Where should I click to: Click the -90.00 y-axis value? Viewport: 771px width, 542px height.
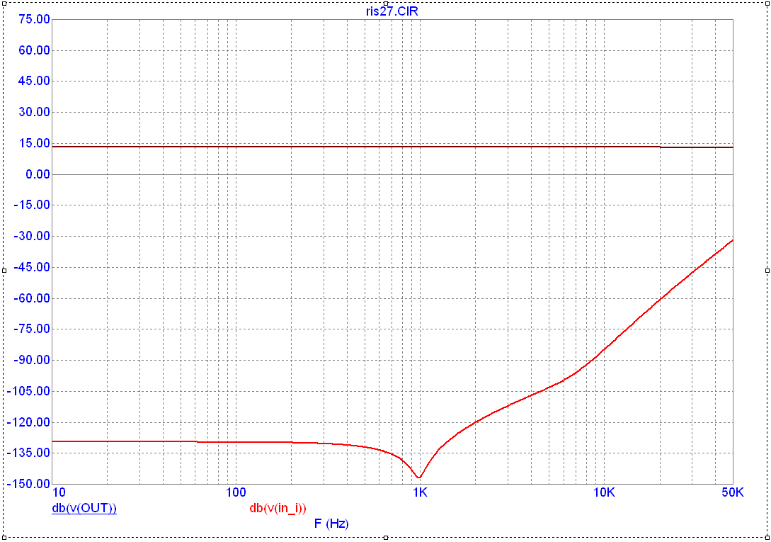[31, 360]
